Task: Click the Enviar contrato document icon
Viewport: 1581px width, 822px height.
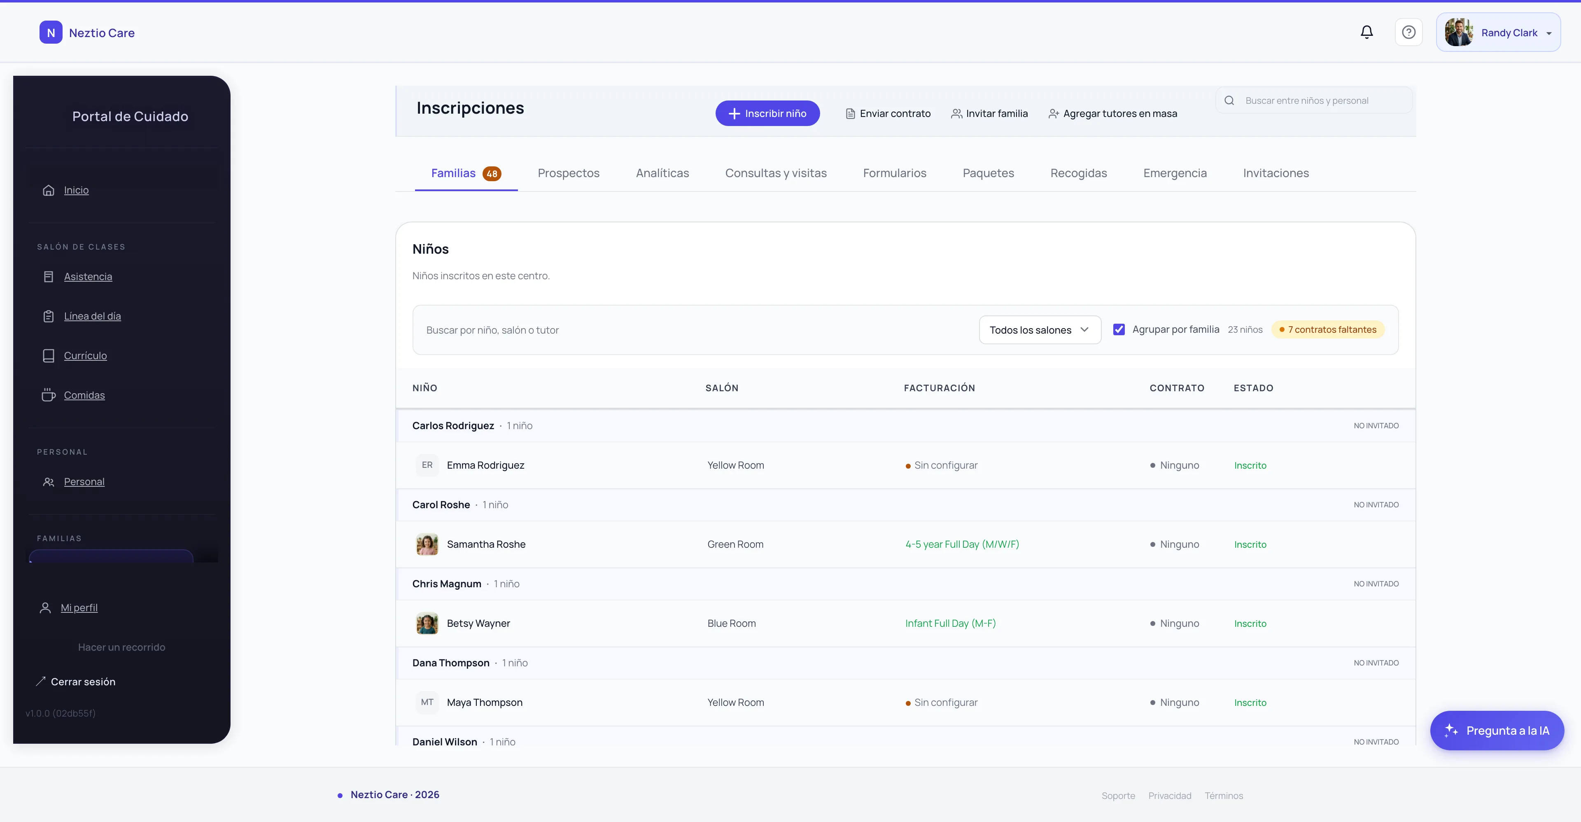Action: click(x=850, y=114)
